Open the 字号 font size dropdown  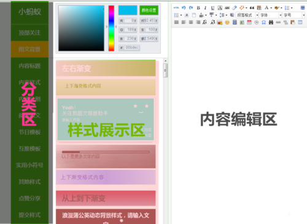pyautogui.click(x=293, y=15)
